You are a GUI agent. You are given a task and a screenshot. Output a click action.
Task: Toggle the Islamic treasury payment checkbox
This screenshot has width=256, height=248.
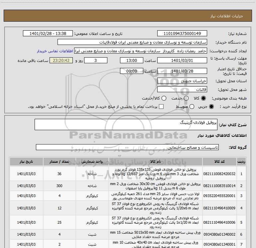[x=161, y=107]
